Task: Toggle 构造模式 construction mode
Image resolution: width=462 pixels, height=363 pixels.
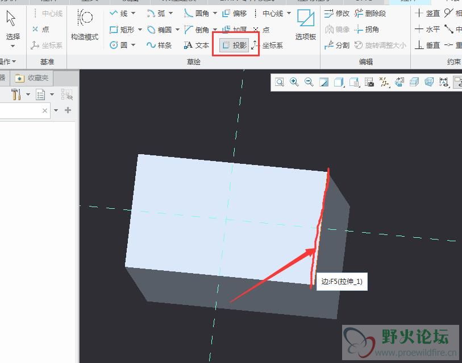Action: pos(85,25)
